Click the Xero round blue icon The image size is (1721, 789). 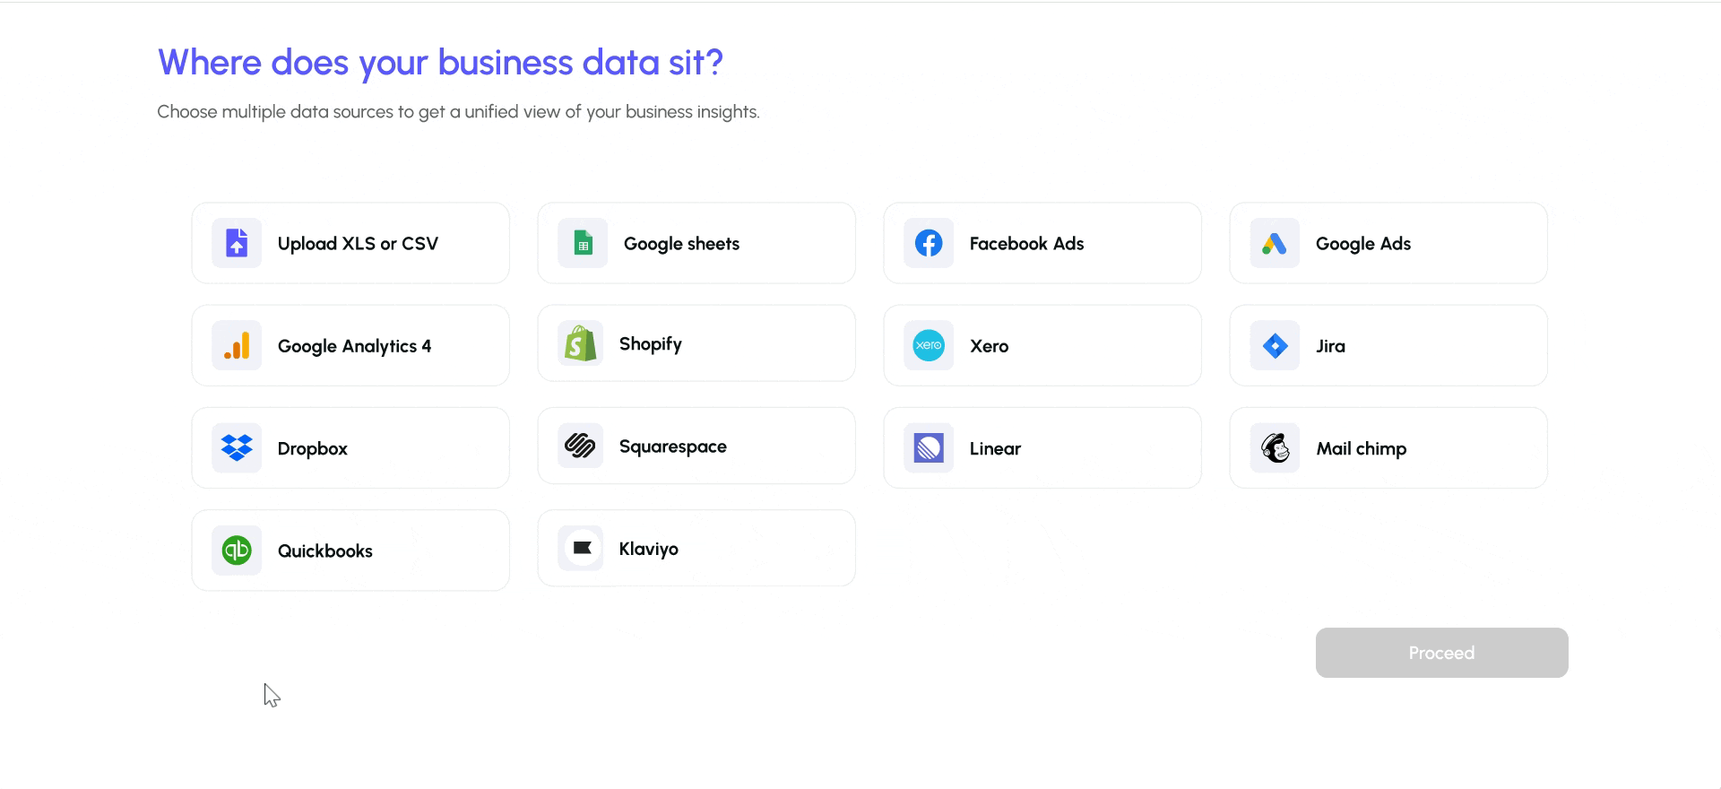[x=929, y=345]
